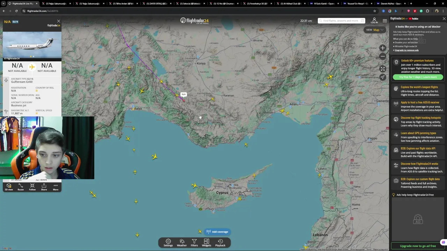Switch to the N'Golo Kanté browser tab
Image resolution: width=447 pixels, height=251 pixels.
[324, 3]
